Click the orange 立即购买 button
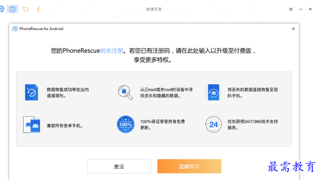 pos(189,166)
